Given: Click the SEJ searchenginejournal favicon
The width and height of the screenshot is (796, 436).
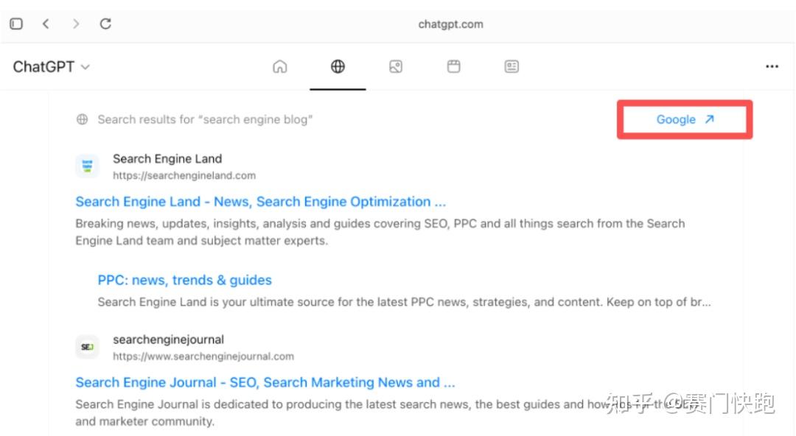Looking at the screenshot, I should coord(87,346).
